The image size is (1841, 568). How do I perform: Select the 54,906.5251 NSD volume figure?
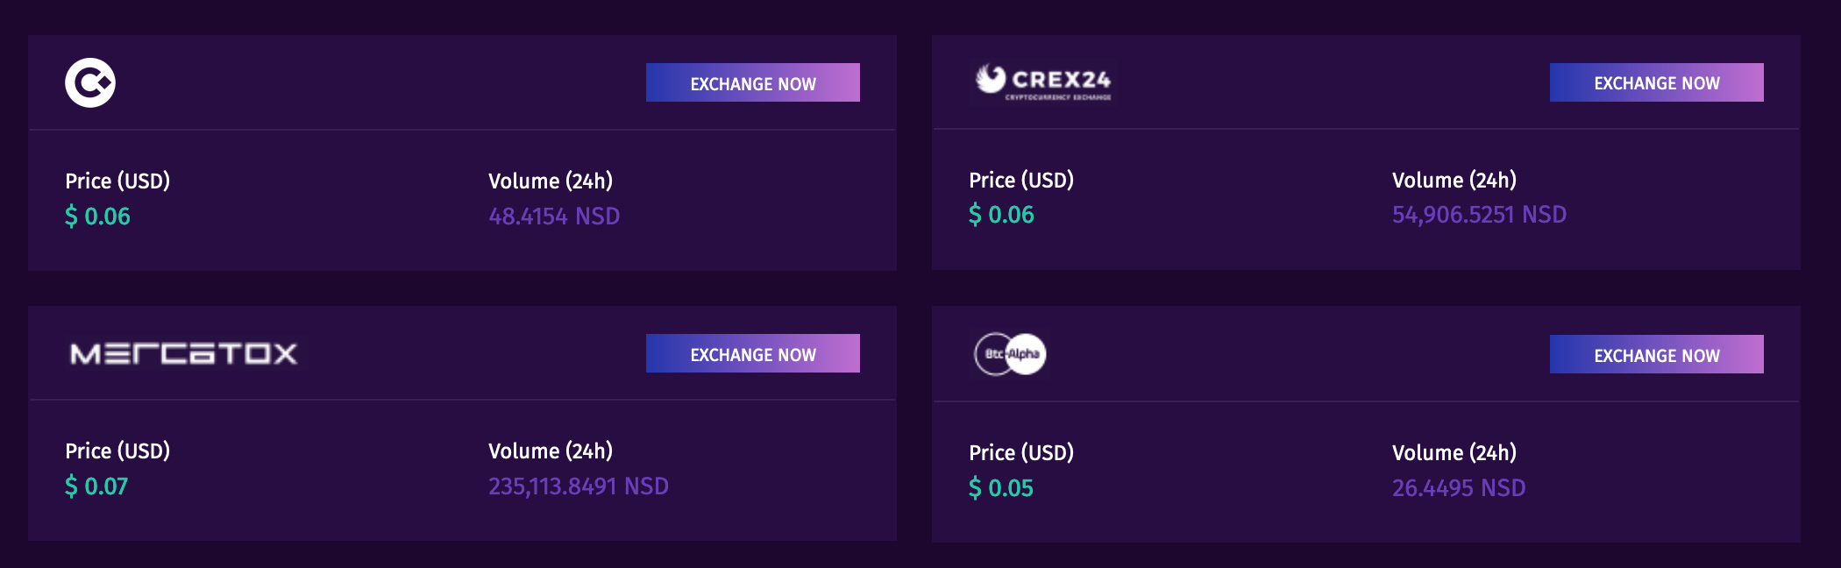tap(1479, 215)
